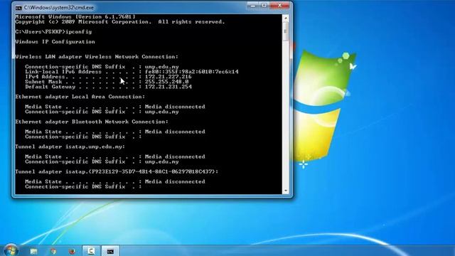Click 'Ethernet adapter Local Area Connection' heading
This screenshot has width=455, height=256.
(80, 97)
